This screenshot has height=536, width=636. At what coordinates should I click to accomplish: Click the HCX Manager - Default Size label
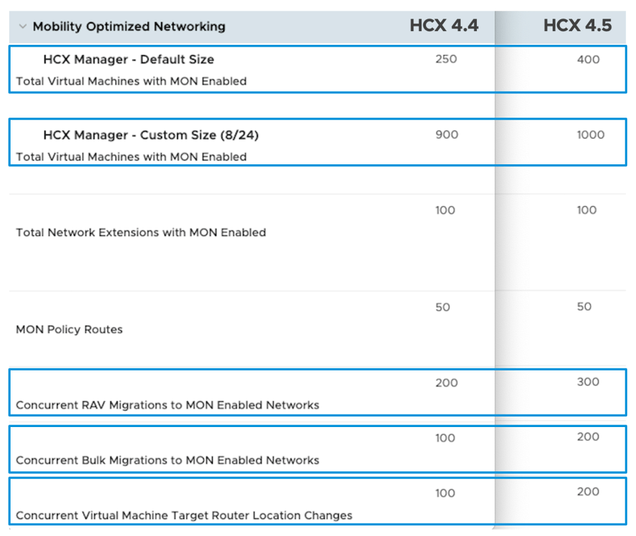point(129,60)
